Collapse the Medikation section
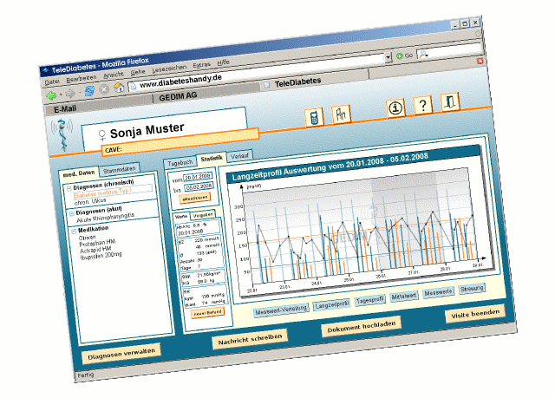555x398 pixels. tap(74, 231)
